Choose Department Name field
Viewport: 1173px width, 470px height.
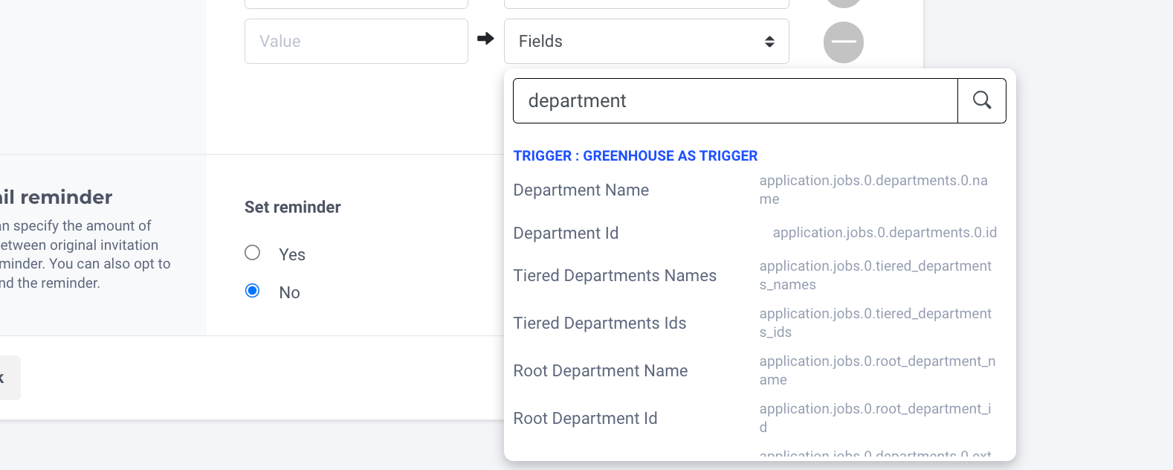[x=581, y=190]
